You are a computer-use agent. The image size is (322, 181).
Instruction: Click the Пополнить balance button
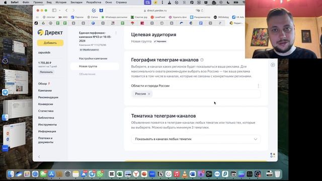tap(46, 72)
